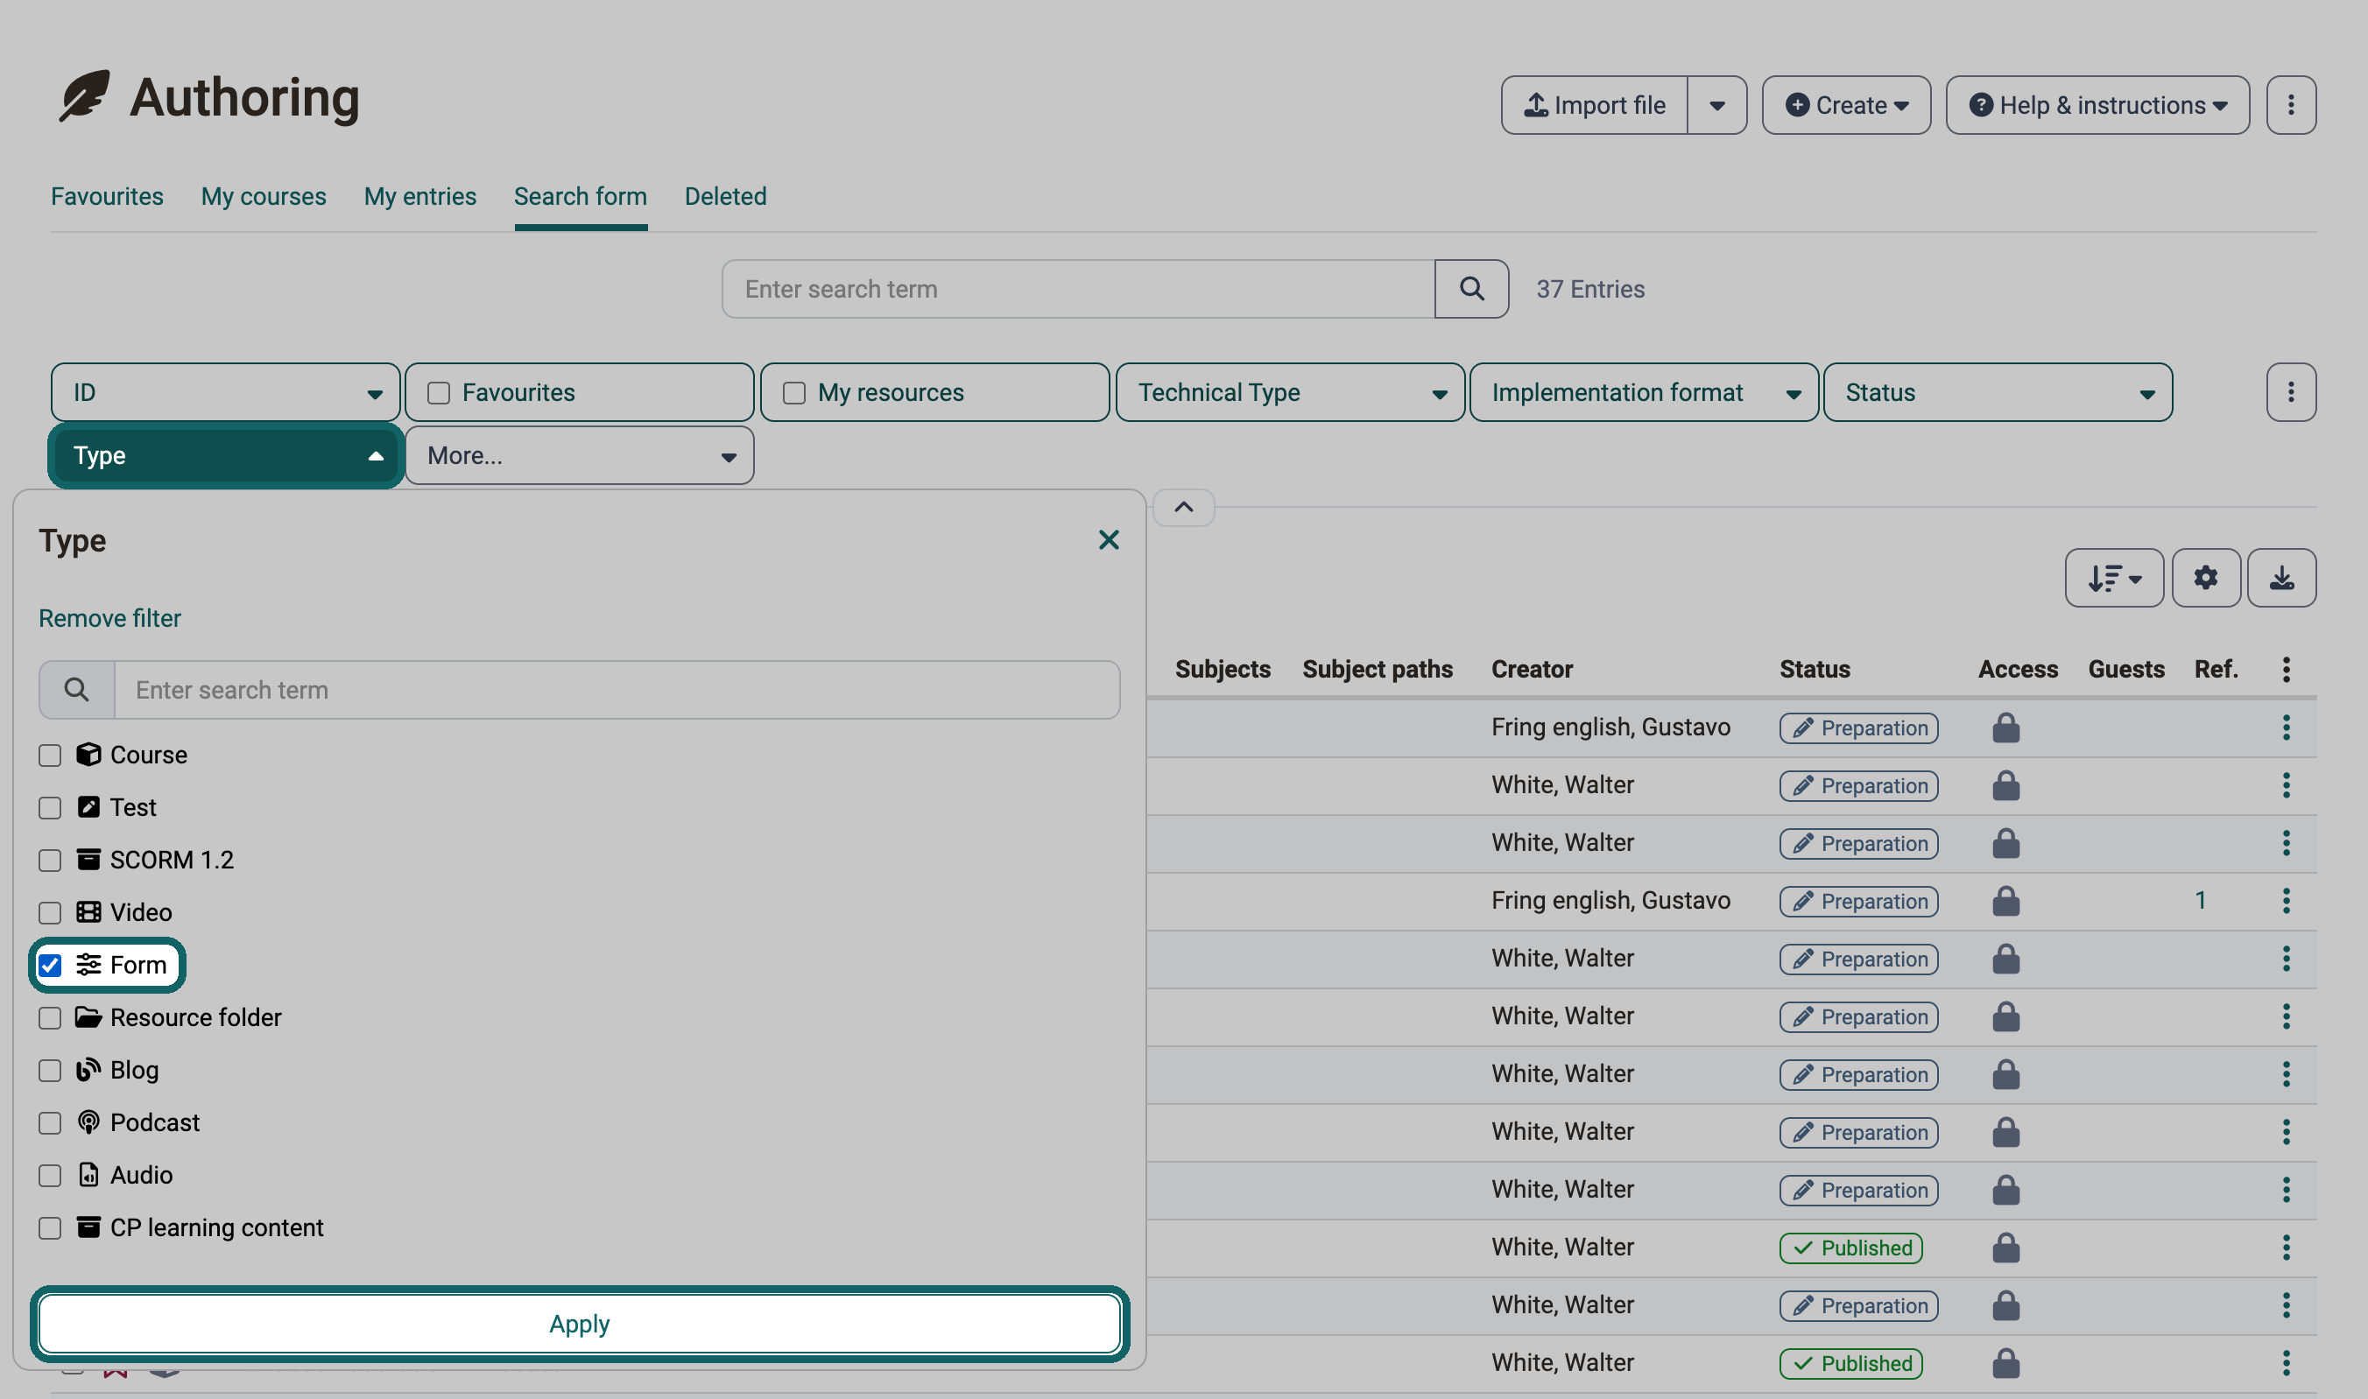Open the actions menu for the row with Ref. 1
Screen dimensions: 2368x1399
tap(2286, 900)
